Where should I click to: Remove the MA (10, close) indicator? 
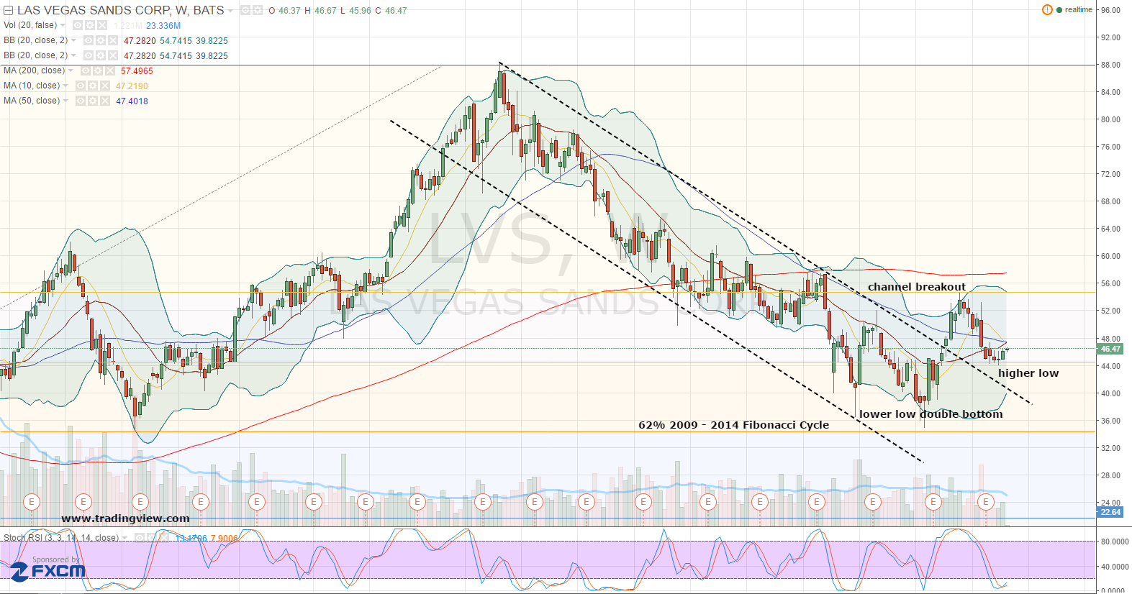point(105,86)
